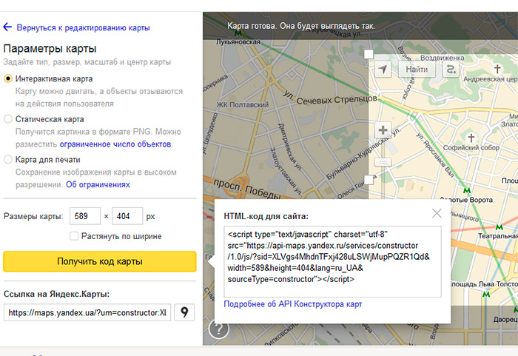The width and height of the screenshot is (518, 356).
Task: Click the bottom-left resize handle square
Action: pos(369,180)
